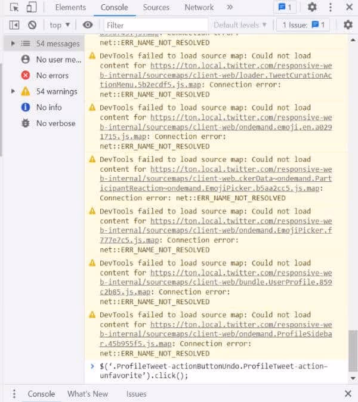Open the Issues drawer tab
Viewport: 358px width, 402px height.
point(136,394)
